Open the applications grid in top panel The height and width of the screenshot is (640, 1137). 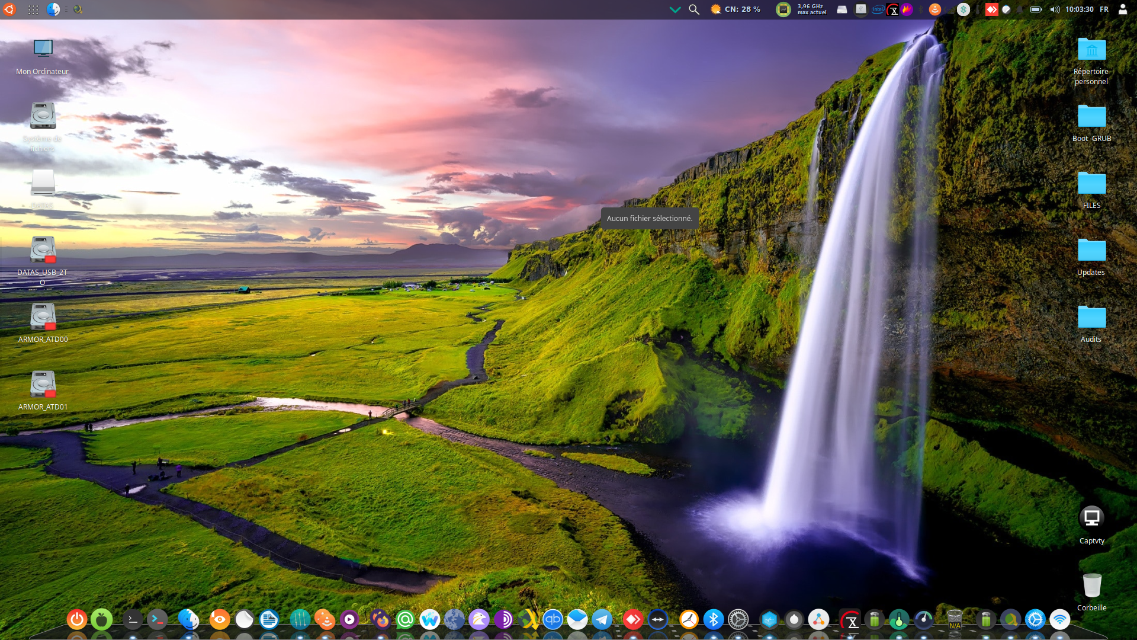click(33, 9)
